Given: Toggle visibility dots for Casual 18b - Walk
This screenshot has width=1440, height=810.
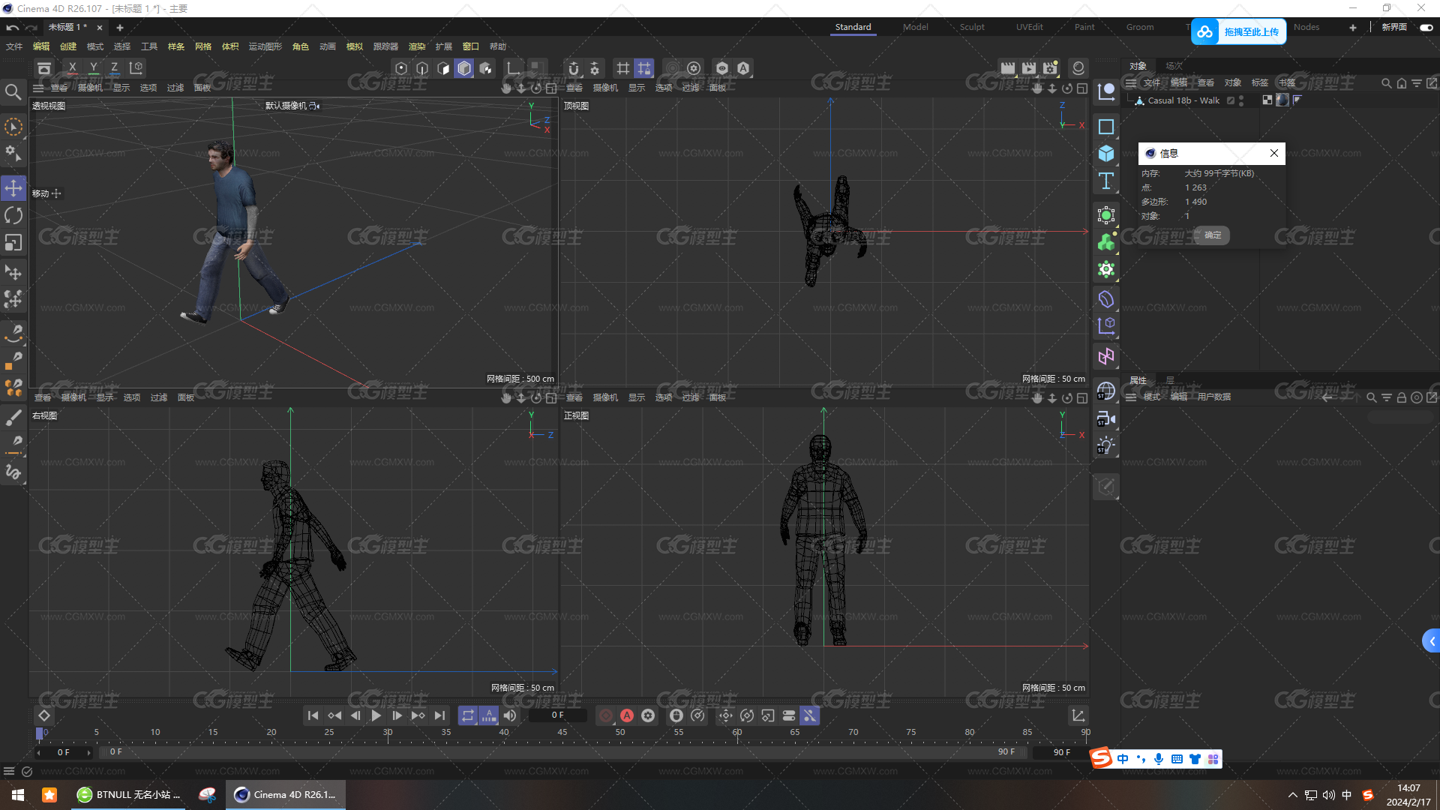Looking at the screenshot, I should (x=1241, y=100).
